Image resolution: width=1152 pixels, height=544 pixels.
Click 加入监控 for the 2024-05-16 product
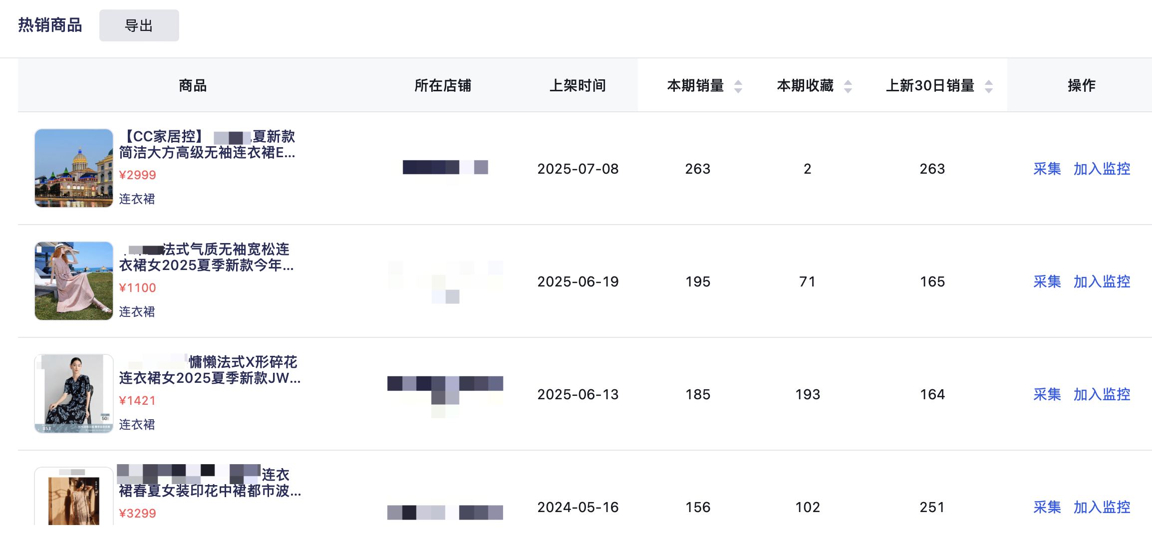(1102, 507)
